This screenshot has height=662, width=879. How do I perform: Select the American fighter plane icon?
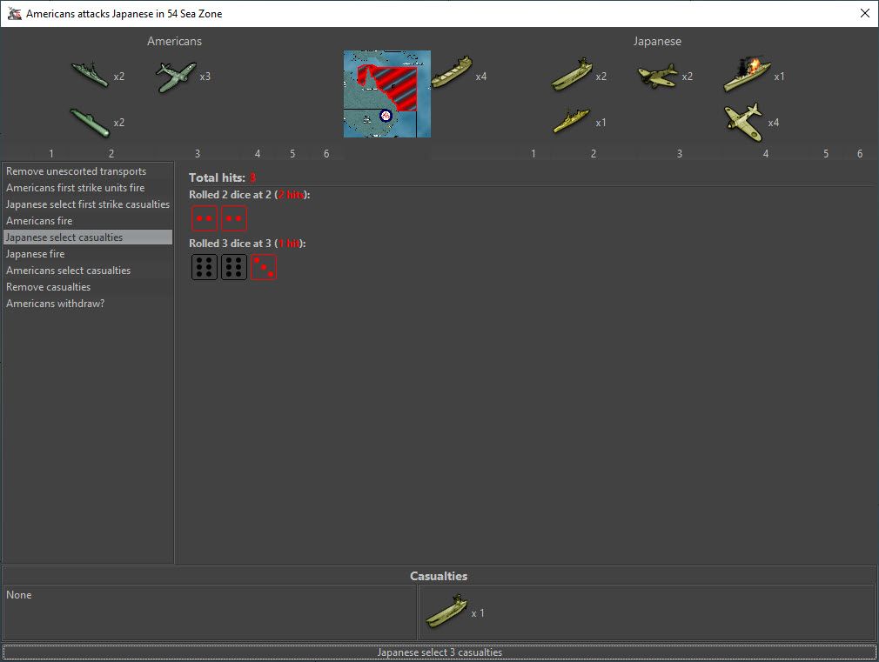coord(176,76)
